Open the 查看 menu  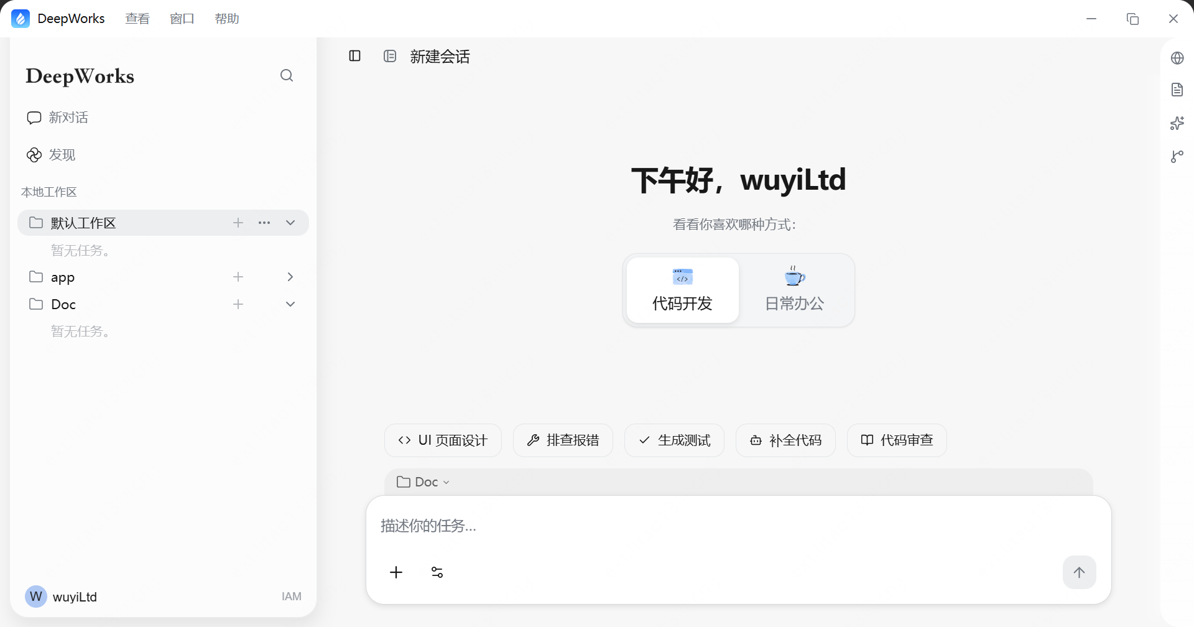point(137,19)
